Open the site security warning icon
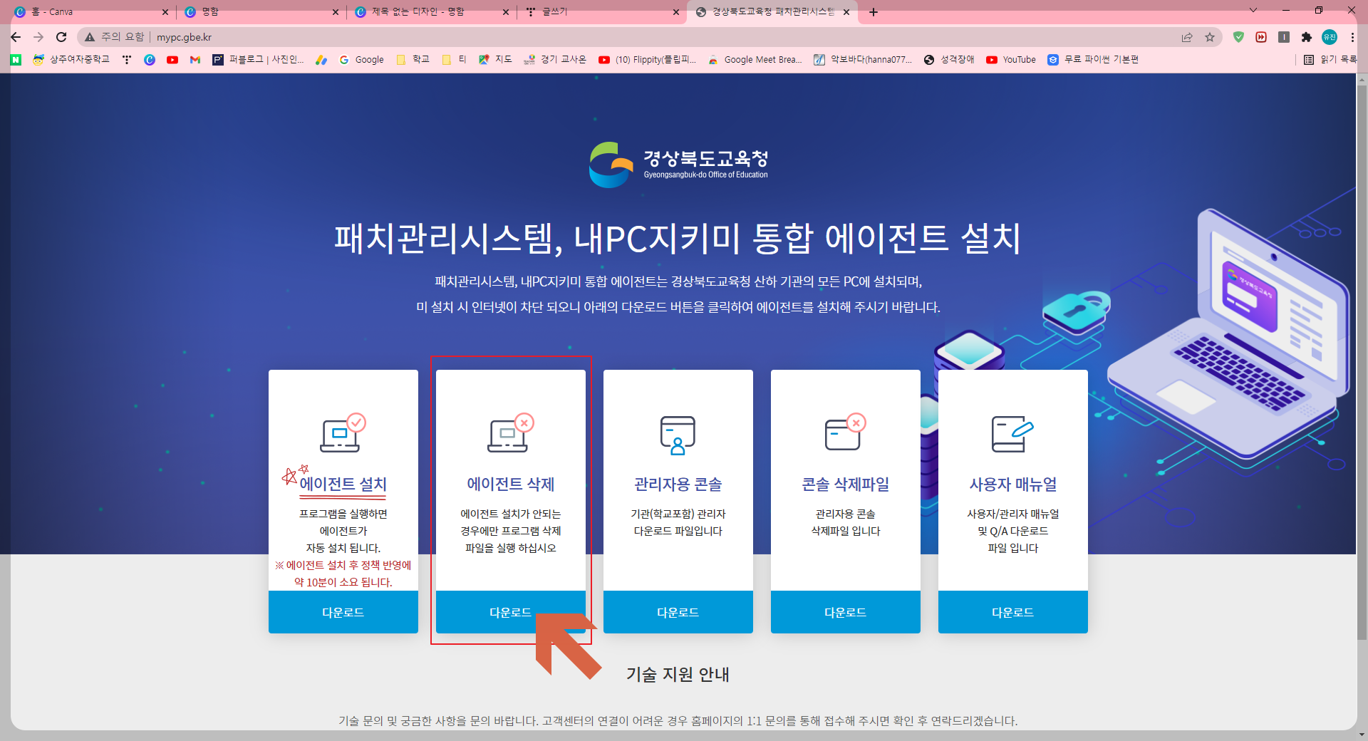This screenshot has height=741, width=1368. 90,37
